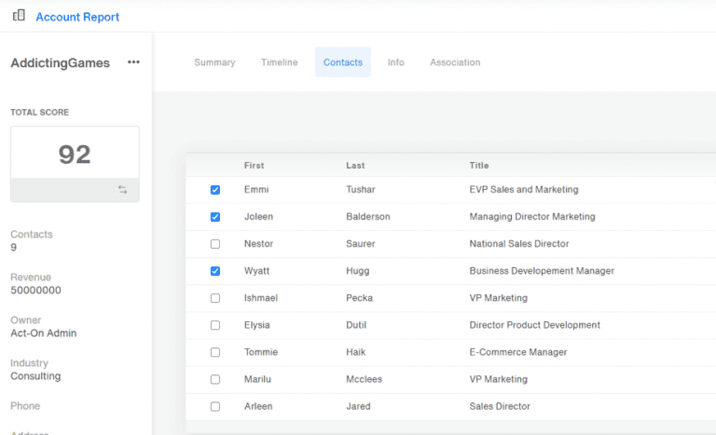Click last name Saurer
716x435 pixels.
(360, 244)
